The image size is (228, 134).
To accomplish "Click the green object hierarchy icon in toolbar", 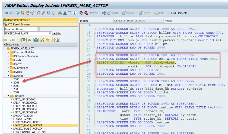I will point(60,13).
